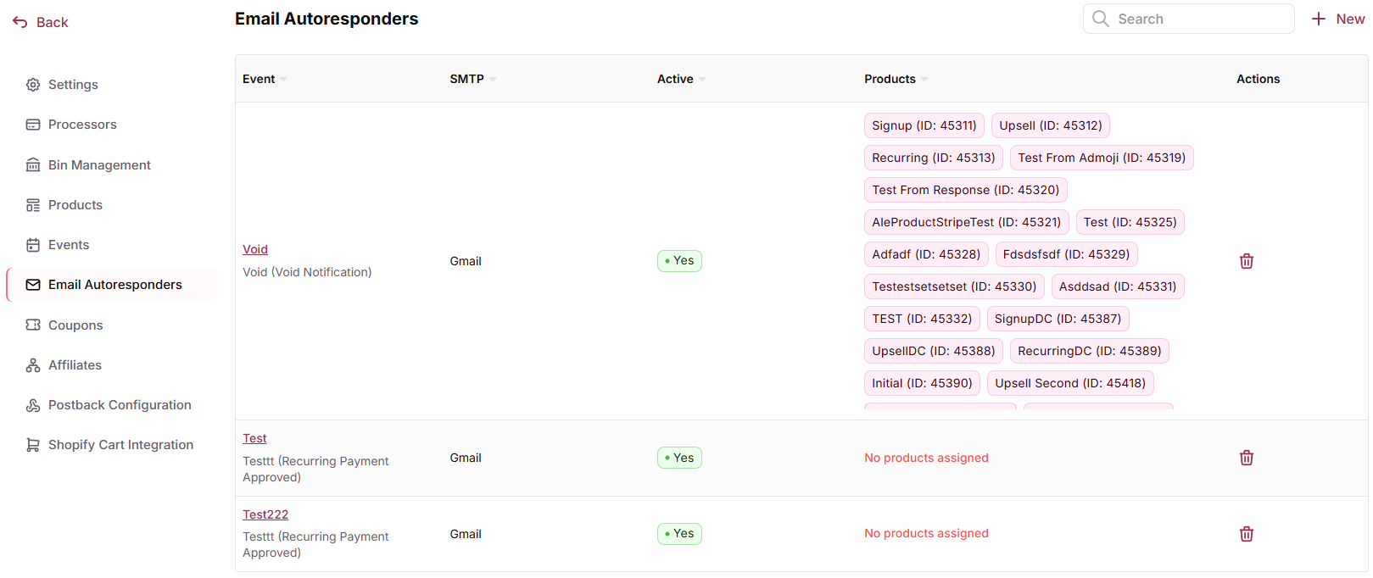Viewport: 1373px width, 578px height.
Task: Sort by Products column arrow
Action: pos(924,80)
